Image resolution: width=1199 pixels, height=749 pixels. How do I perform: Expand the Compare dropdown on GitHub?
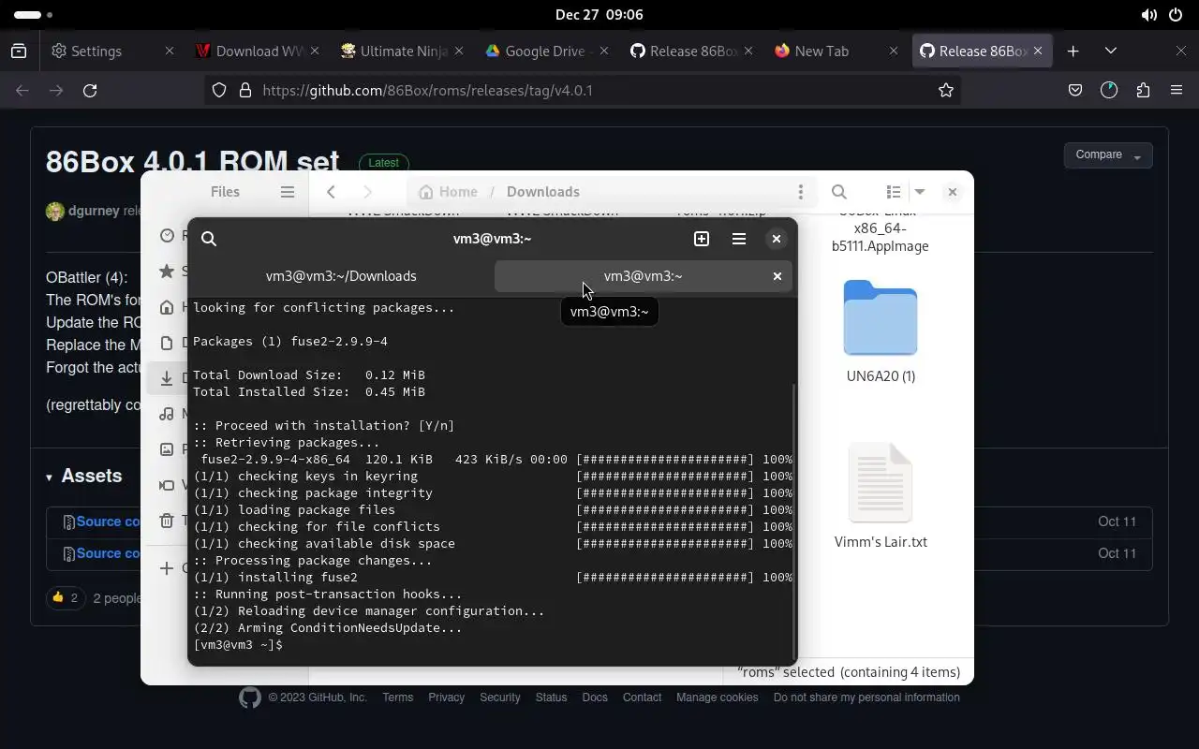[x=1108, y=155]
